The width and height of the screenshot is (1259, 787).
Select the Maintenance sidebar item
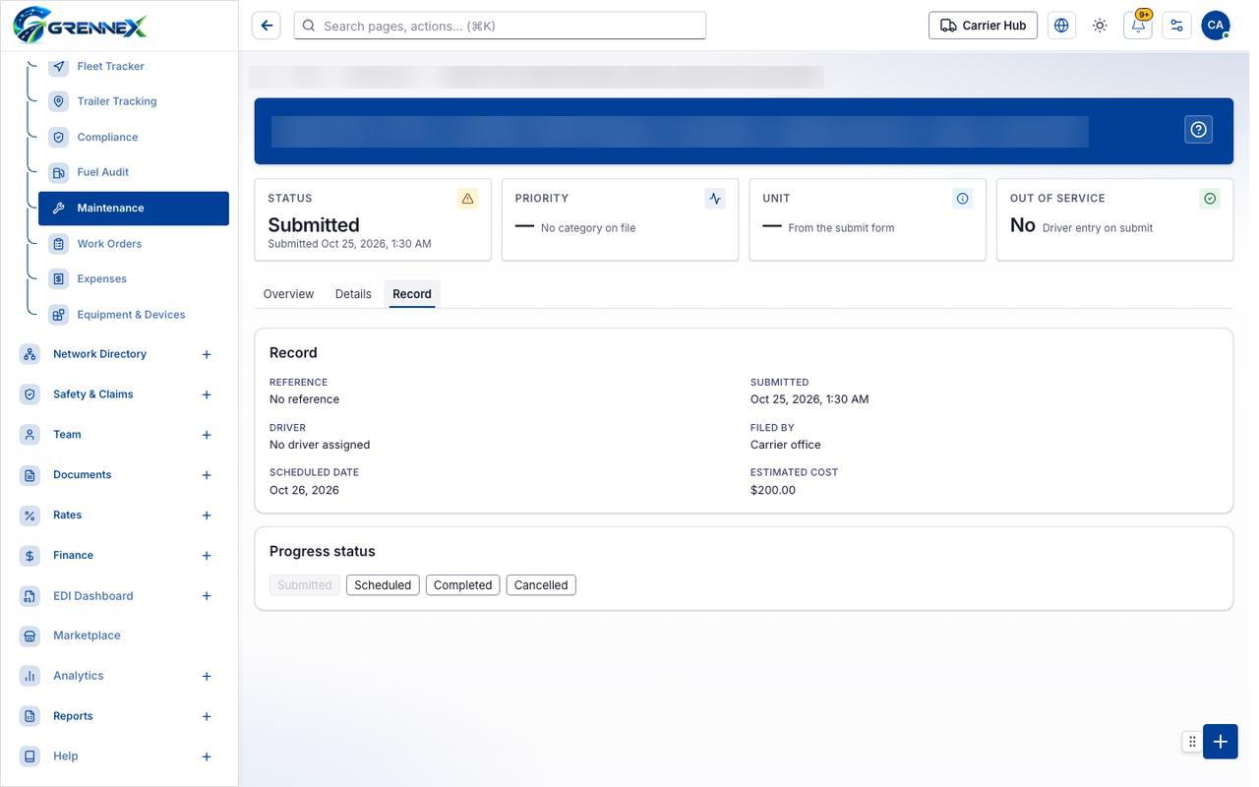coord(134,209)
